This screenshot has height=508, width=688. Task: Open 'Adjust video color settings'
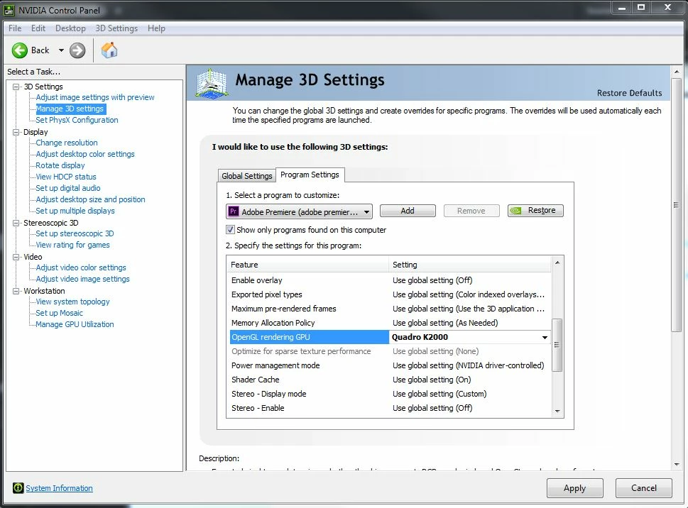81,267
